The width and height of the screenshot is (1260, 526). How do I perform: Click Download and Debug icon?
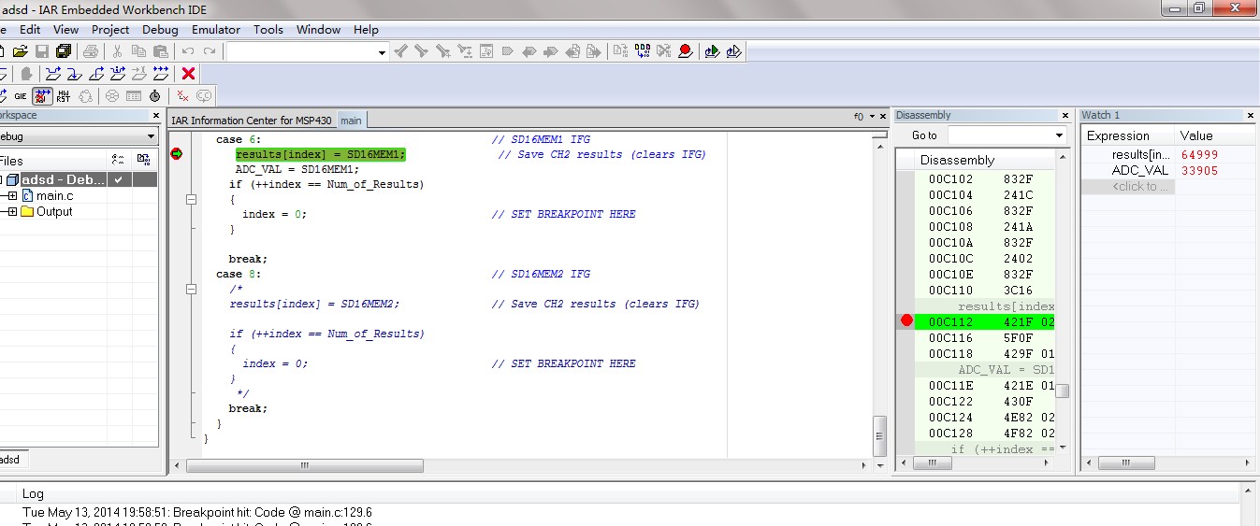(x=712, y=51)
